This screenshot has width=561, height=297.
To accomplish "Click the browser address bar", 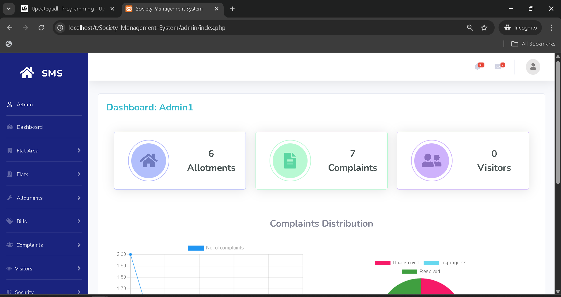I will [x=263, y=28].
